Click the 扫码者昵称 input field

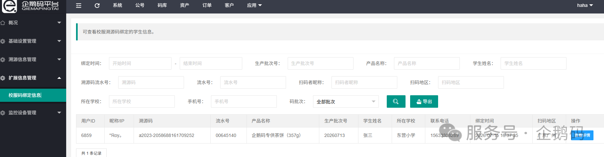coord(364,82)
